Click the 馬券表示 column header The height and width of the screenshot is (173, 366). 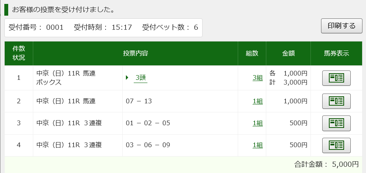tap(336, 53)
